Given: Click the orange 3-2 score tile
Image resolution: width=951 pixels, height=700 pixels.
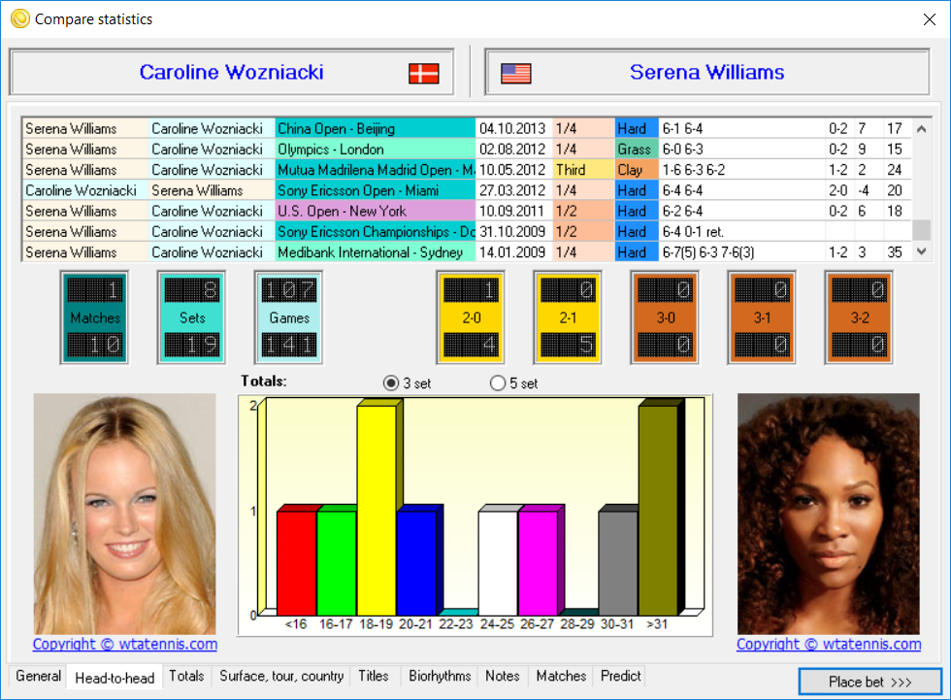Looking at the screenshot, I should 859,317.
